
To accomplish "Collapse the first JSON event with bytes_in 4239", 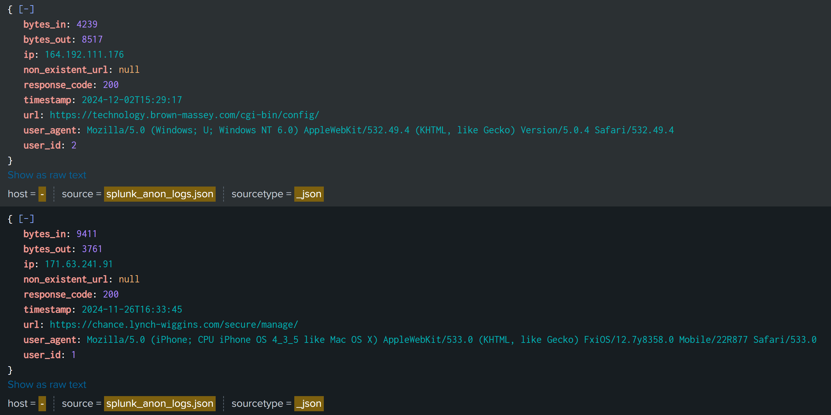I will pos(26,9).
